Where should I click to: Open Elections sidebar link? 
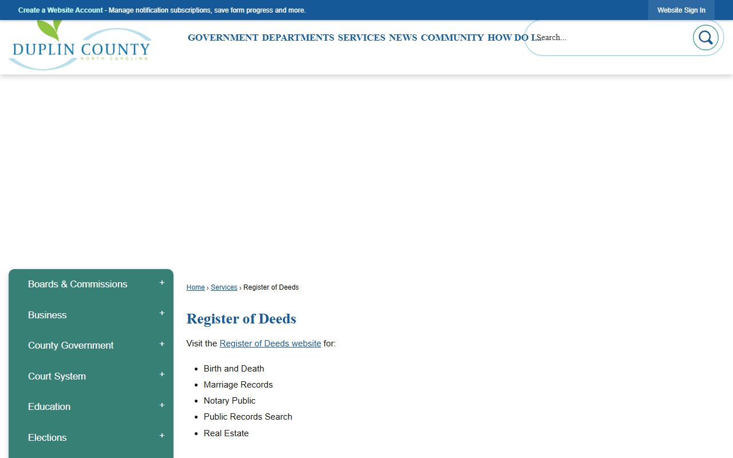[48, 437]
